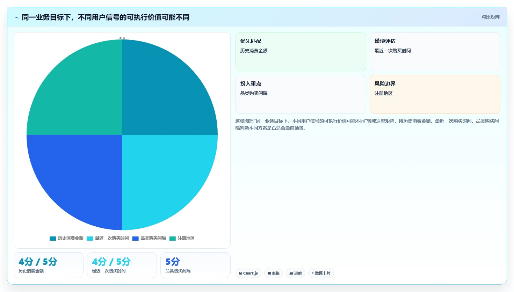The height and width of the screenshot is (292, 514).
Task: Click the 4分 / 5分 最近一次购买时间 score card
Action: click(x=122, y=265)
